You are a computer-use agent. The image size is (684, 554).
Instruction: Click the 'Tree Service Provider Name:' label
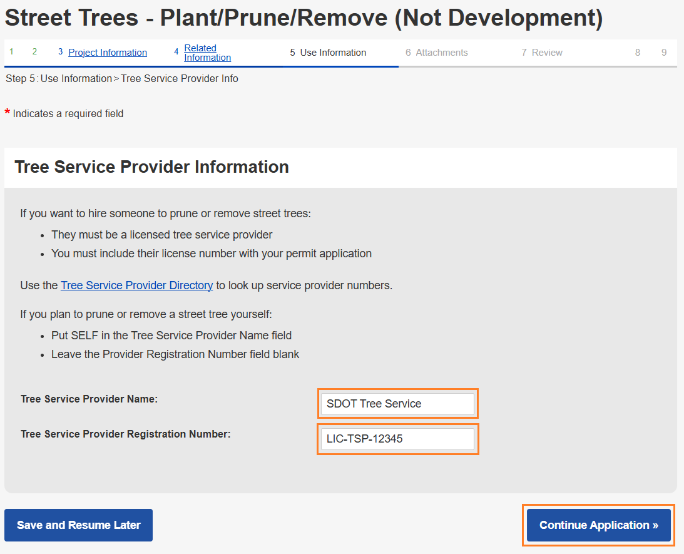pos(89,399)
